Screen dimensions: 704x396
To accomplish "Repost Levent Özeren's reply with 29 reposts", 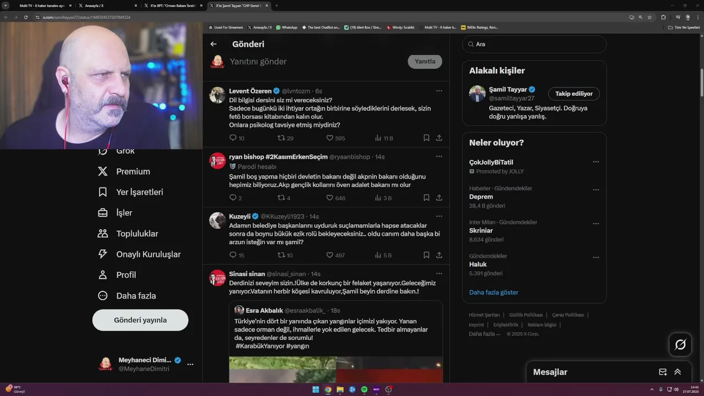I will 285,138.
